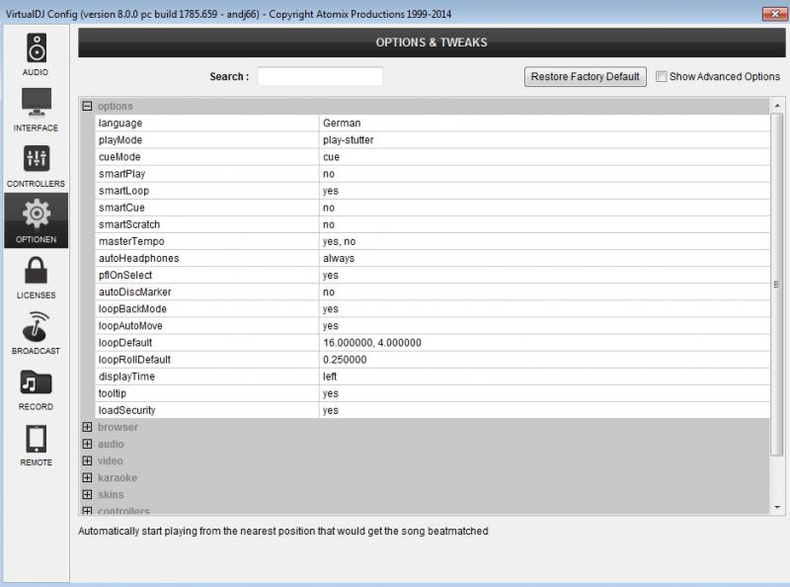Click the playMode option name
This screenshot has width=790, height=587.
[120, 139]
